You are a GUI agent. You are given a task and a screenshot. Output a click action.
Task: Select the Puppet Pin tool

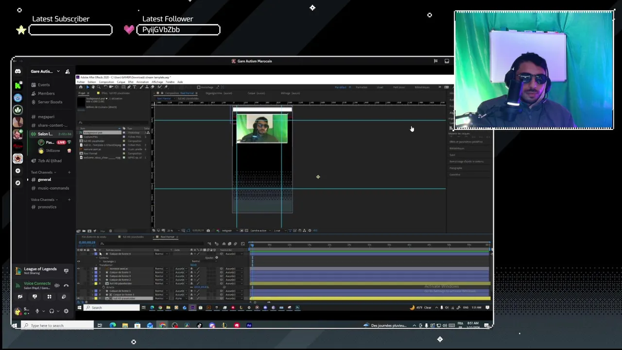point(166,87)
